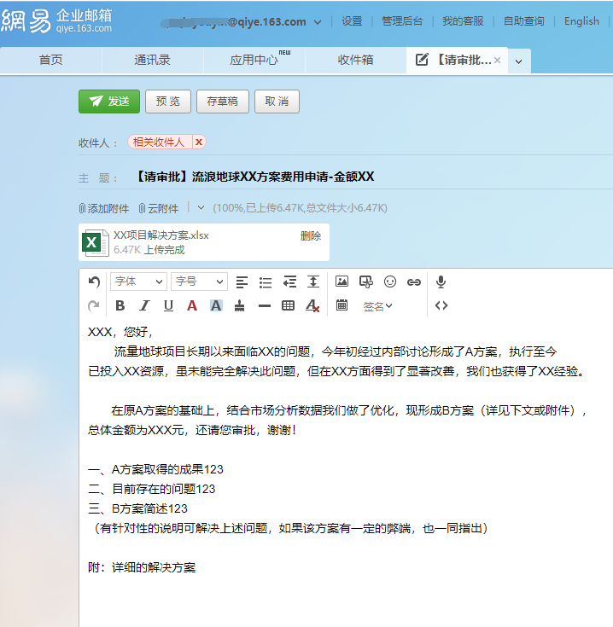The width and height of the screenshot is (613, 627).
Task: Remove the 相关收件人 recipient chip
Action: (199, 142)
